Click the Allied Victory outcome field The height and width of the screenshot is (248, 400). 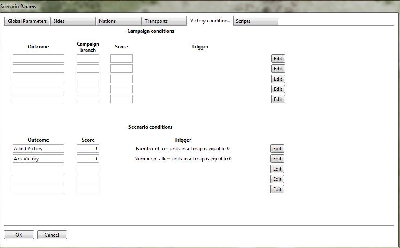tap(38, 149)
